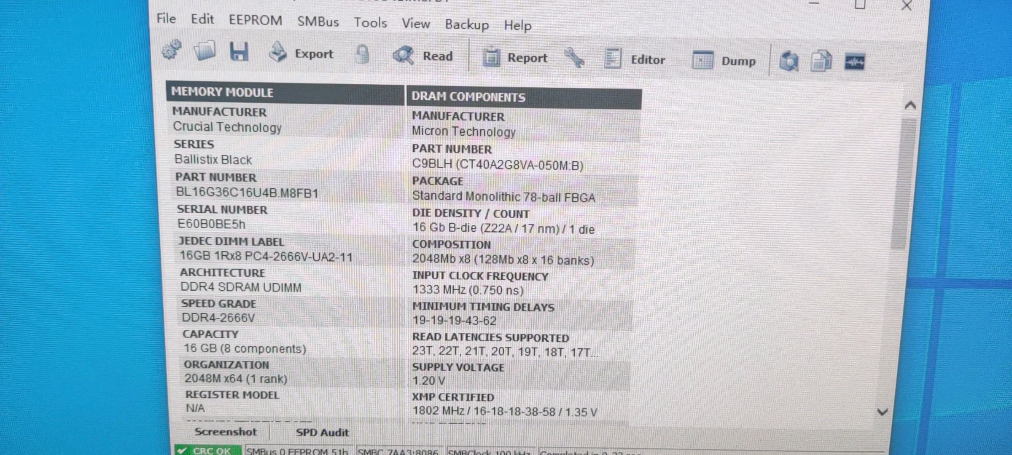Select the Crucial Technology manufacturer value
The height and width of the screenshot is (455, 1012).
227,127
